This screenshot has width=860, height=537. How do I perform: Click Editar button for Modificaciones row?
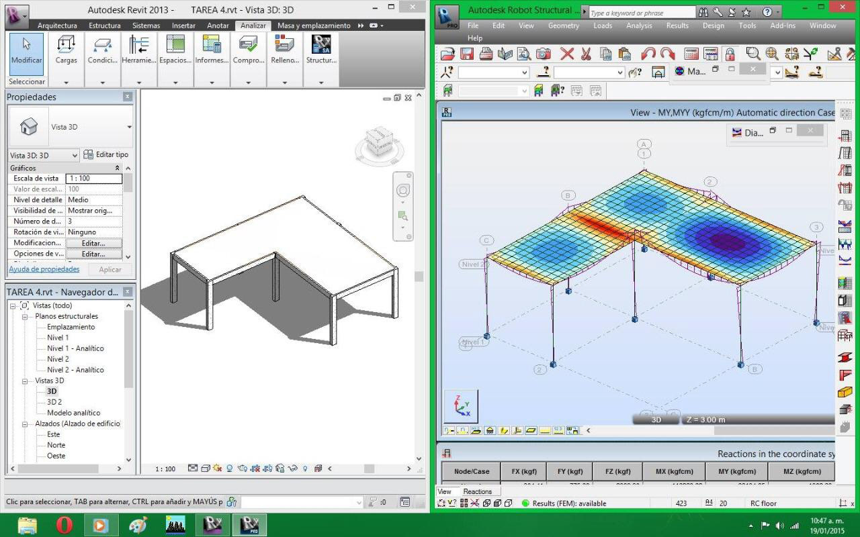94,243
